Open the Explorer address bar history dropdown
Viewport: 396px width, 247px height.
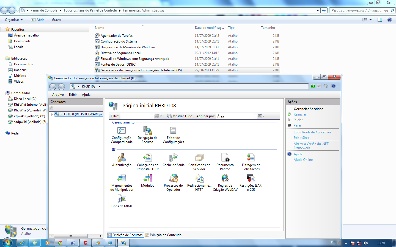pos(318,11)
